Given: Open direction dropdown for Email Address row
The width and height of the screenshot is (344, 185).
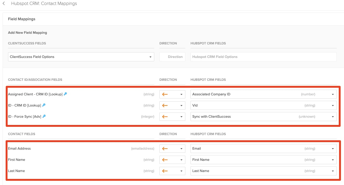Looking at the screenshot, I should tap(172, 149).
